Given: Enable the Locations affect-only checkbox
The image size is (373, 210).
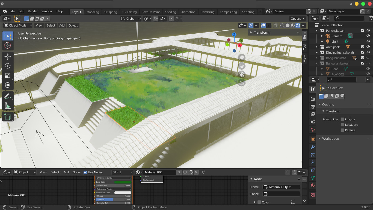Looking at the screenshot, I should coord(342,125).
